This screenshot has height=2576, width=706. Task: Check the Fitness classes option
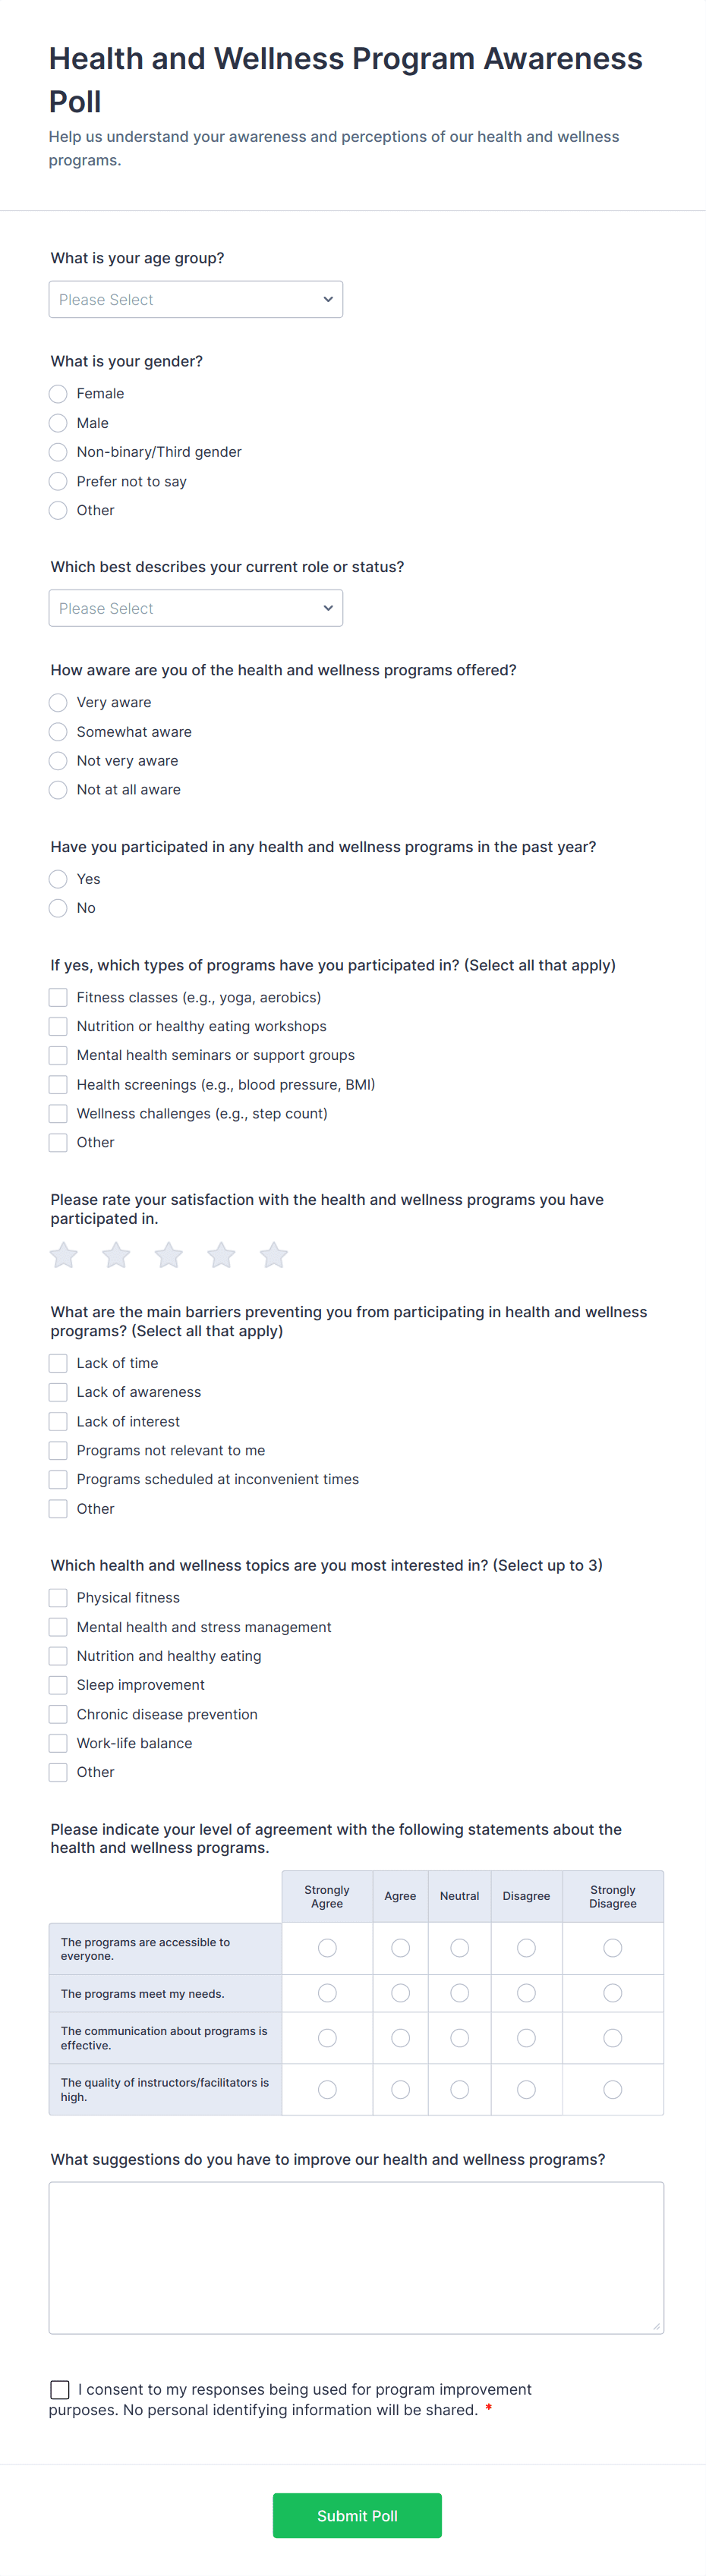[x=58, y=997]
